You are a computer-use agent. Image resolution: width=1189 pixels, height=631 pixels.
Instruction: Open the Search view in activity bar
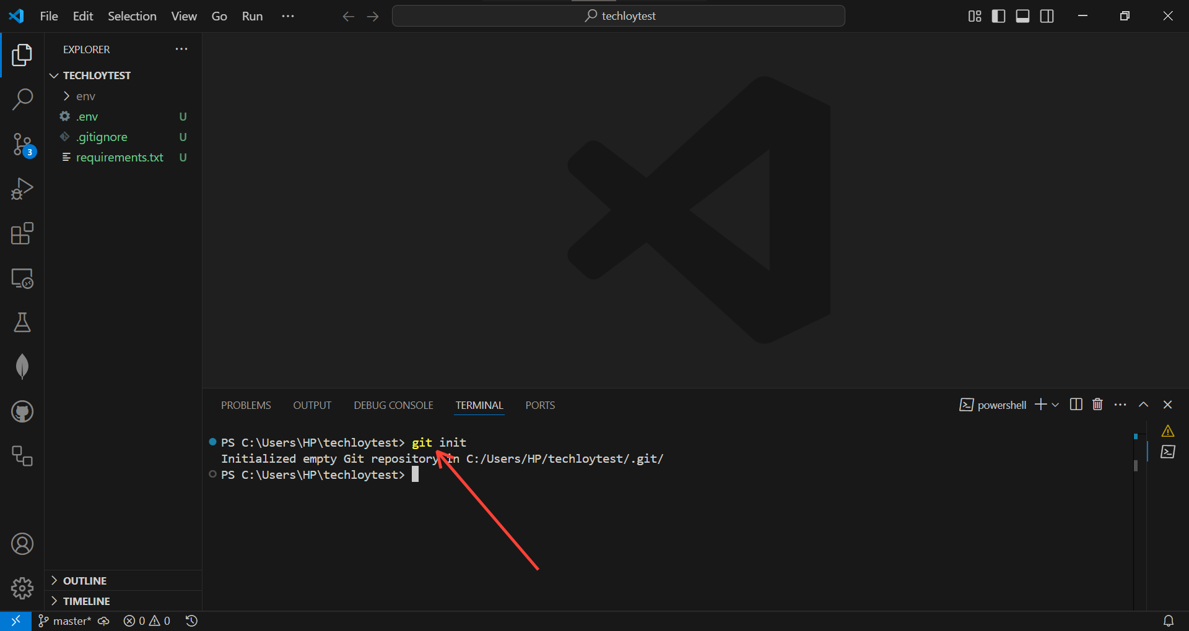click(x=22, y=99)
